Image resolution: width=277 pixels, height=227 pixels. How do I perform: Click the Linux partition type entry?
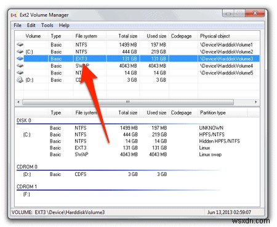point(204,148)
